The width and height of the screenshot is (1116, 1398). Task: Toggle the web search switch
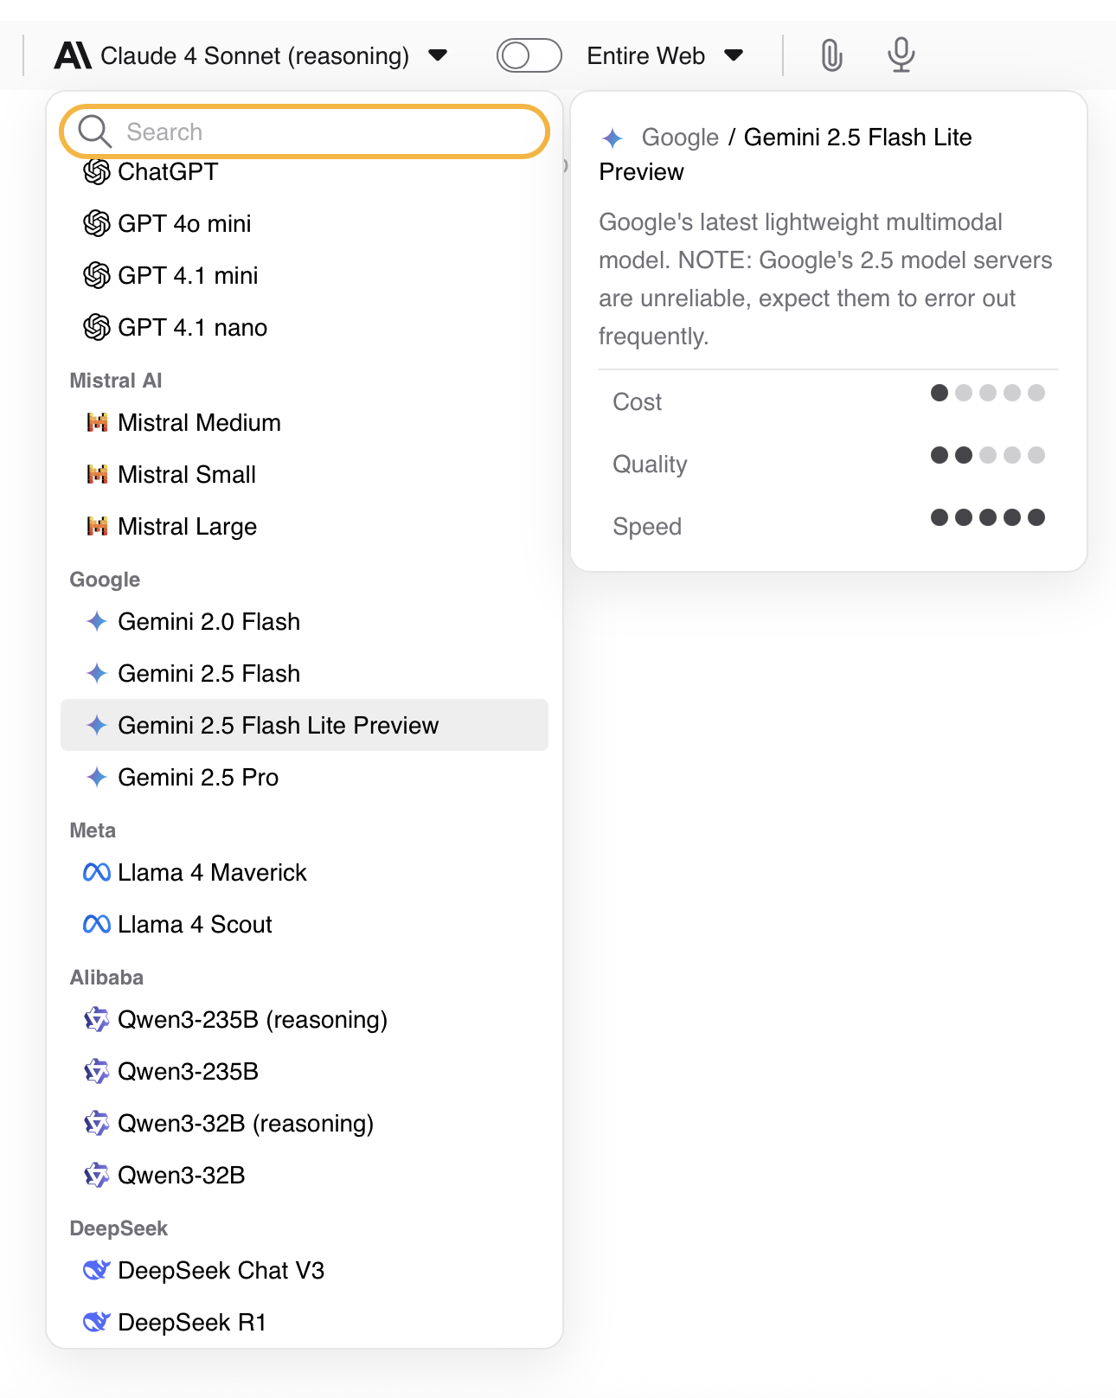pyautogui.click(x=529, y=55)
